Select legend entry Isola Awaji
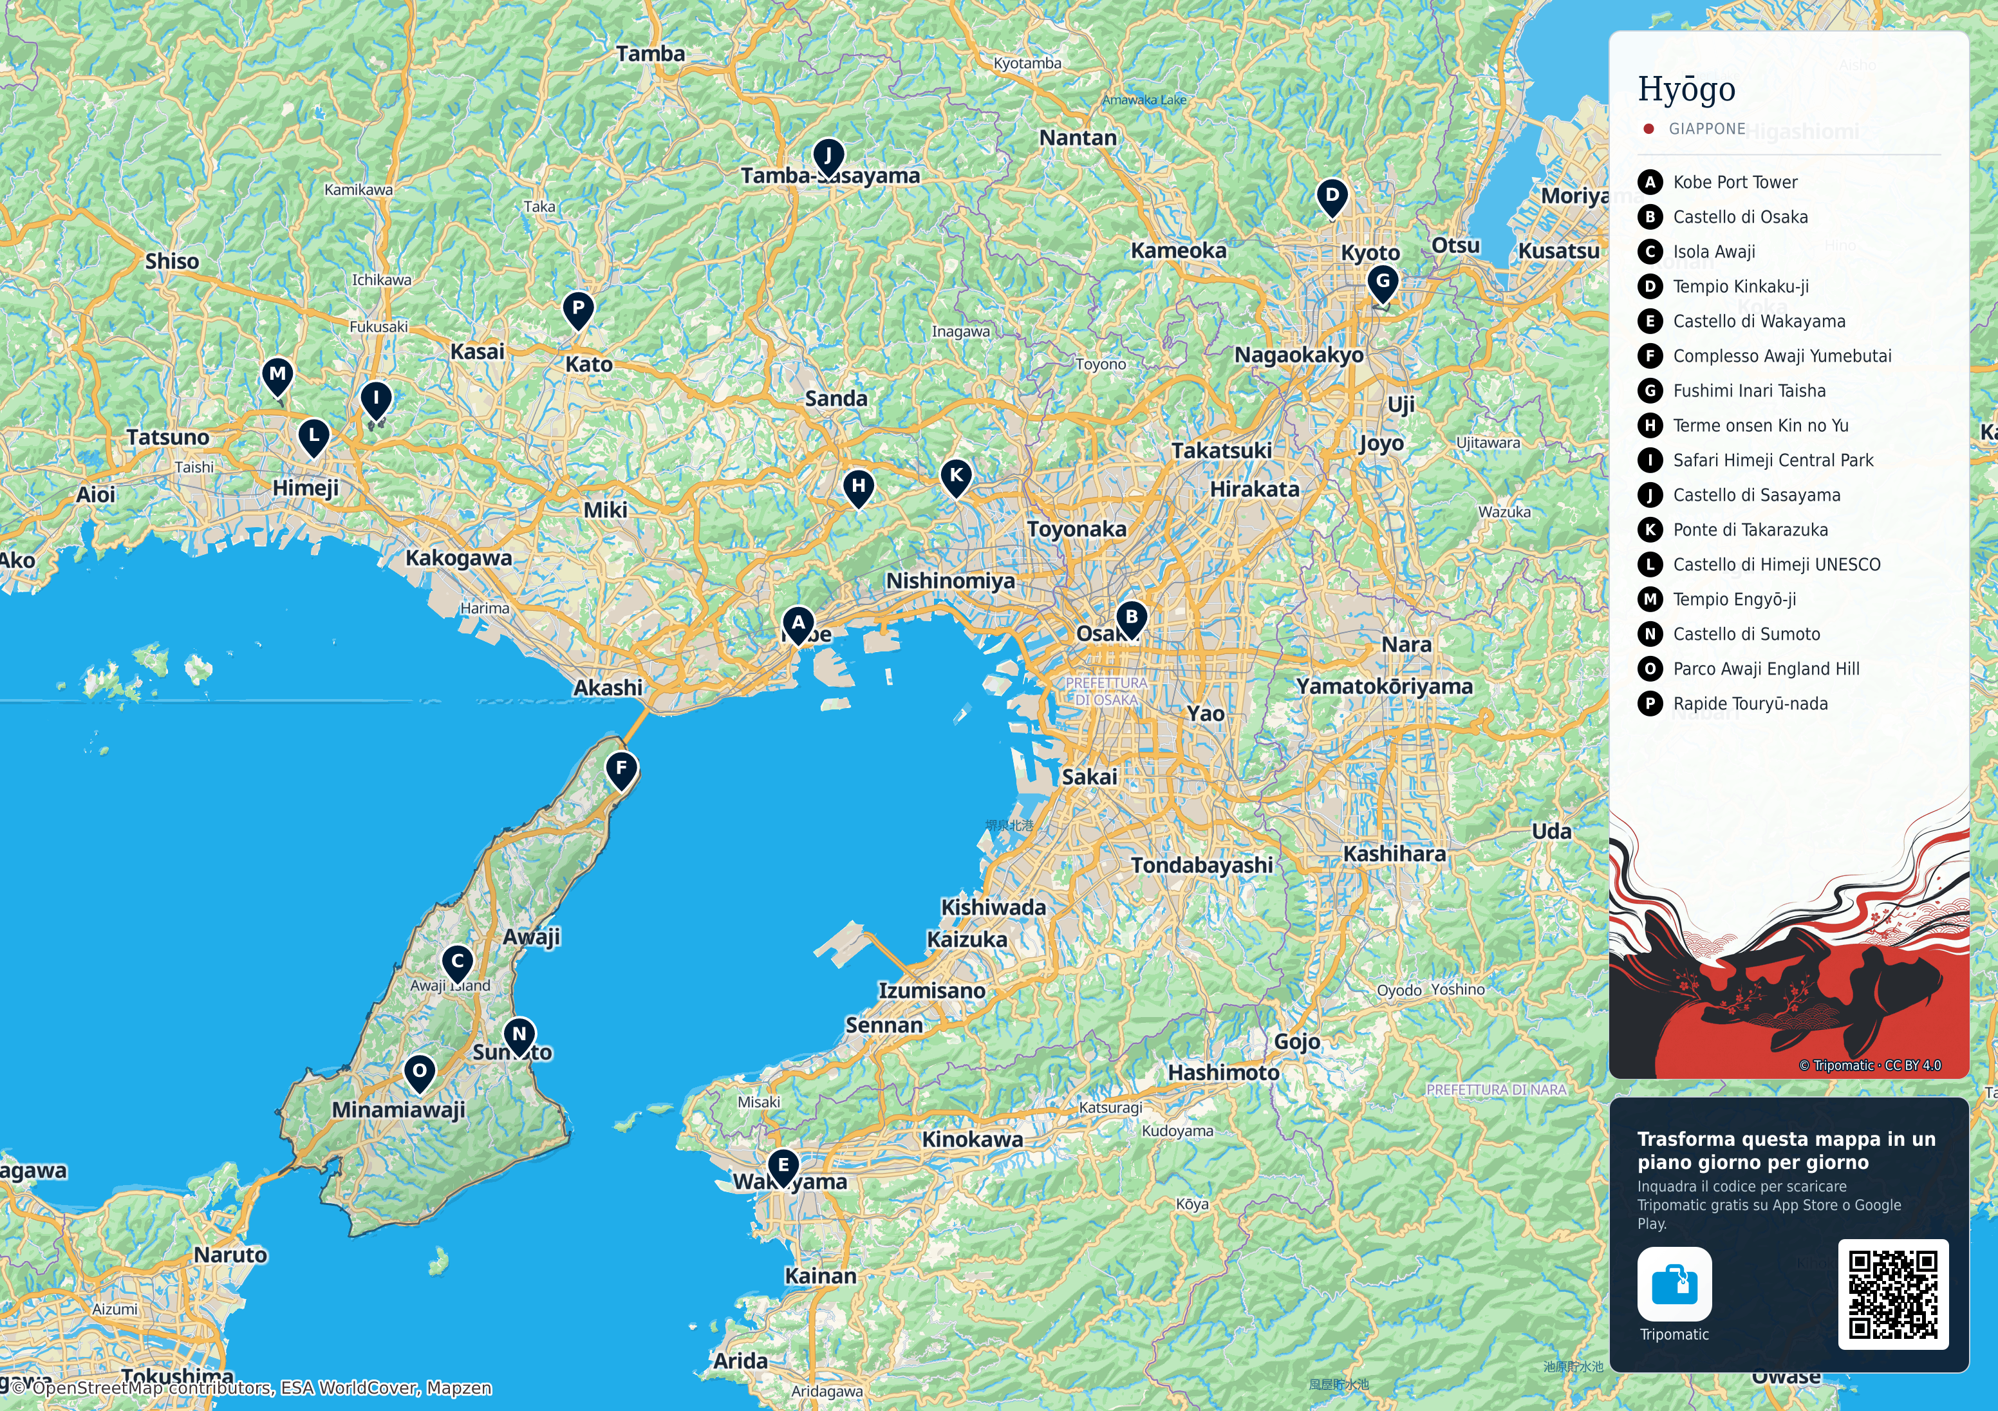This screenshot has width=1998, height=1411. [x=1697, y=252]
